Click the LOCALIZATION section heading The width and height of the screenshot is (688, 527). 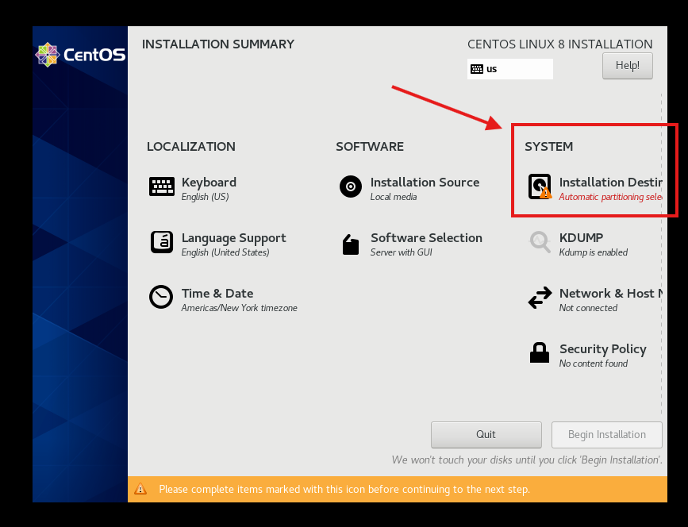[191, 147]
